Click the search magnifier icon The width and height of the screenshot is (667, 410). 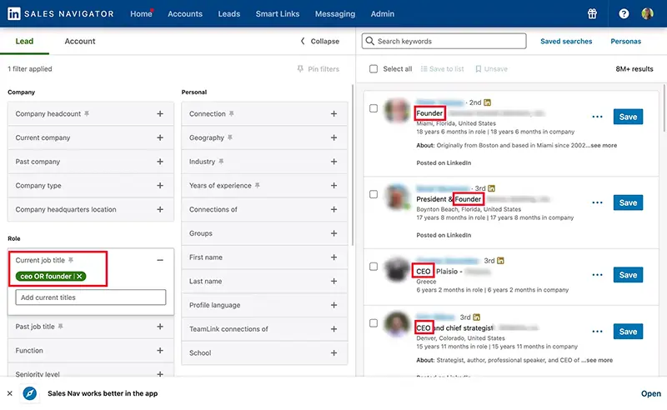pos(369,41)
